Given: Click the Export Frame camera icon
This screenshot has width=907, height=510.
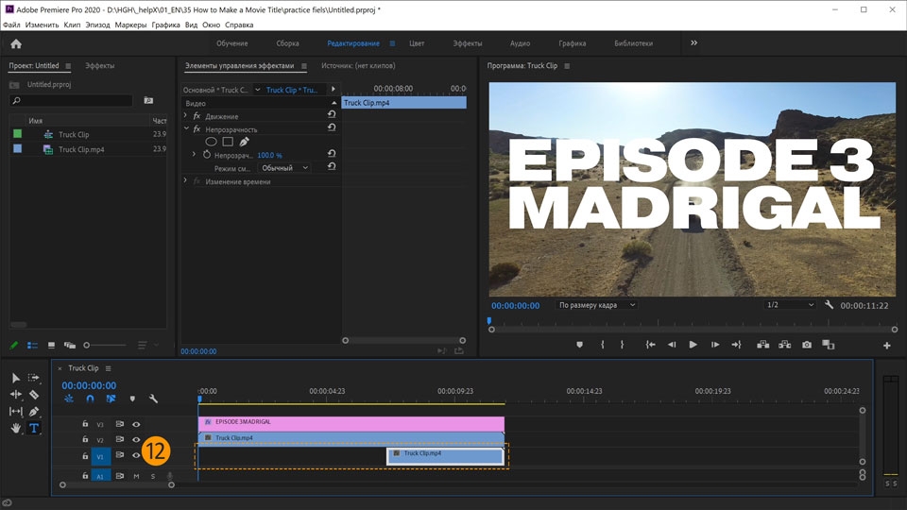Looking at the screenshot, I should 807,346.
